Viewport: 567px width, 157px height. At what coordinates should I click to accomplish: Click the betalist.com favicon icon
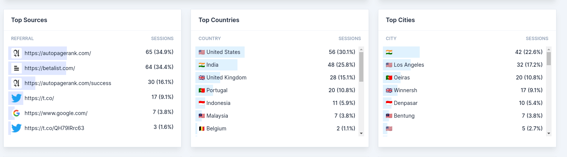point(16,68)
